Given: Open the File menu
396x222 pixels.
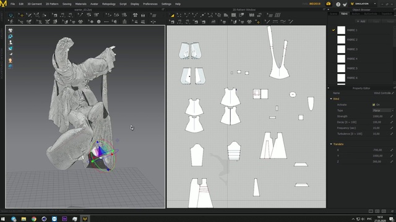Looking at the screenshot, I should (x=12, y=4).
